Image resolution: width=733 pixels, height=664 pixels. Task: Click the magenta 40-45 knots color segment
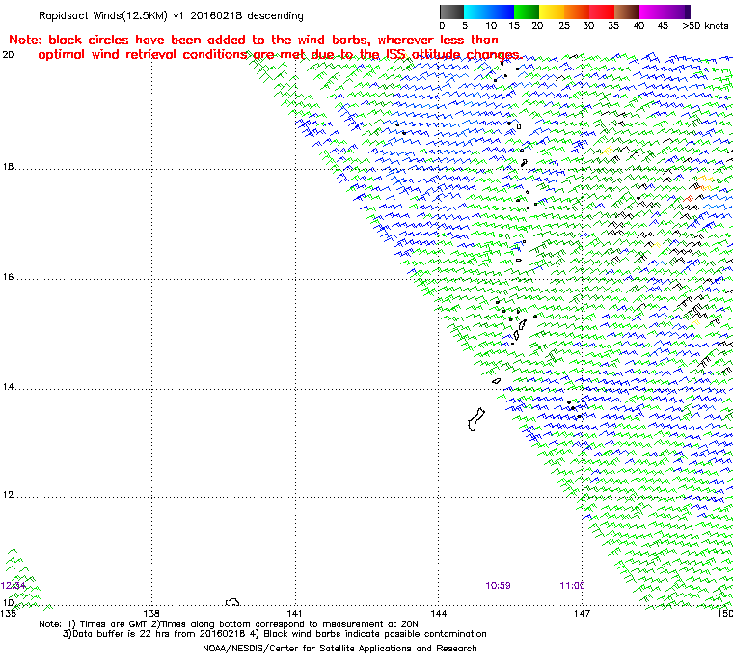pyautogui.click(x=652, y=12)
